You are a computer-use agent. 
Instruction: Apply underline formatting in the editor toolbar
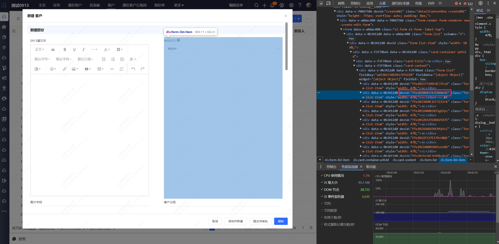(74, 49)
